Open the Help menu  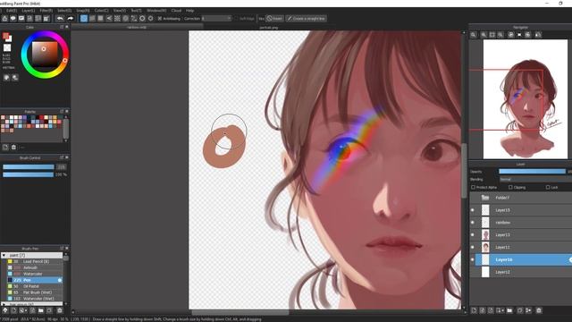189,11
